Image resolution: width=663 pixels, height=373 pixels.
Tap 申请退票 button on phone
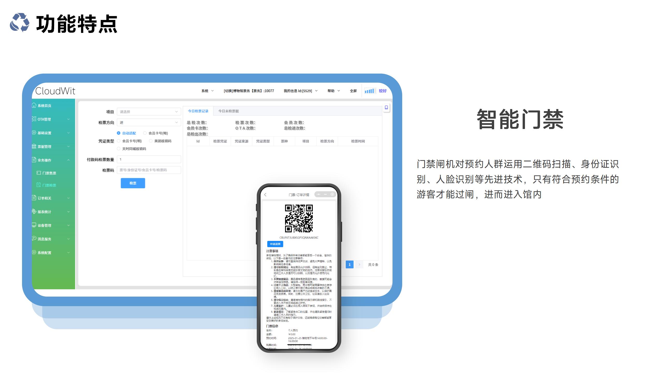[275, 244]
